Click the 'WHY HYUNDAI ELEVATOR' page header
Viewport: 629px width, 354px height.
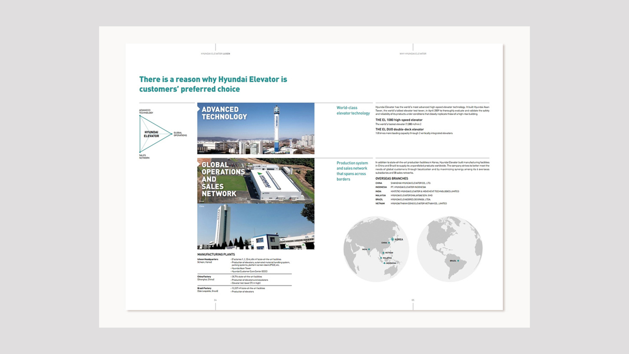(x=413, y=54)
